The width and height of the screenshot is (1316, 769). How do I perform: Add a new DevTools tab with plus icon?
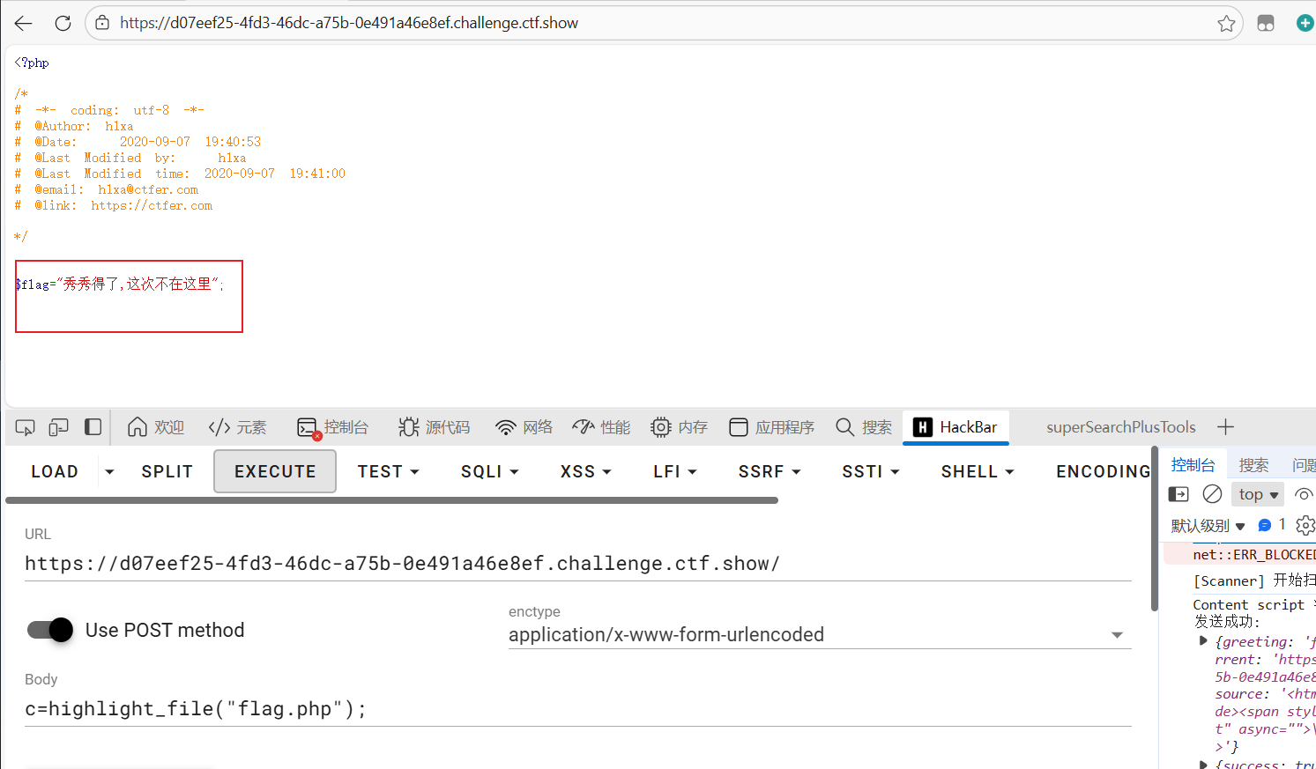[x=1225, y=427]
